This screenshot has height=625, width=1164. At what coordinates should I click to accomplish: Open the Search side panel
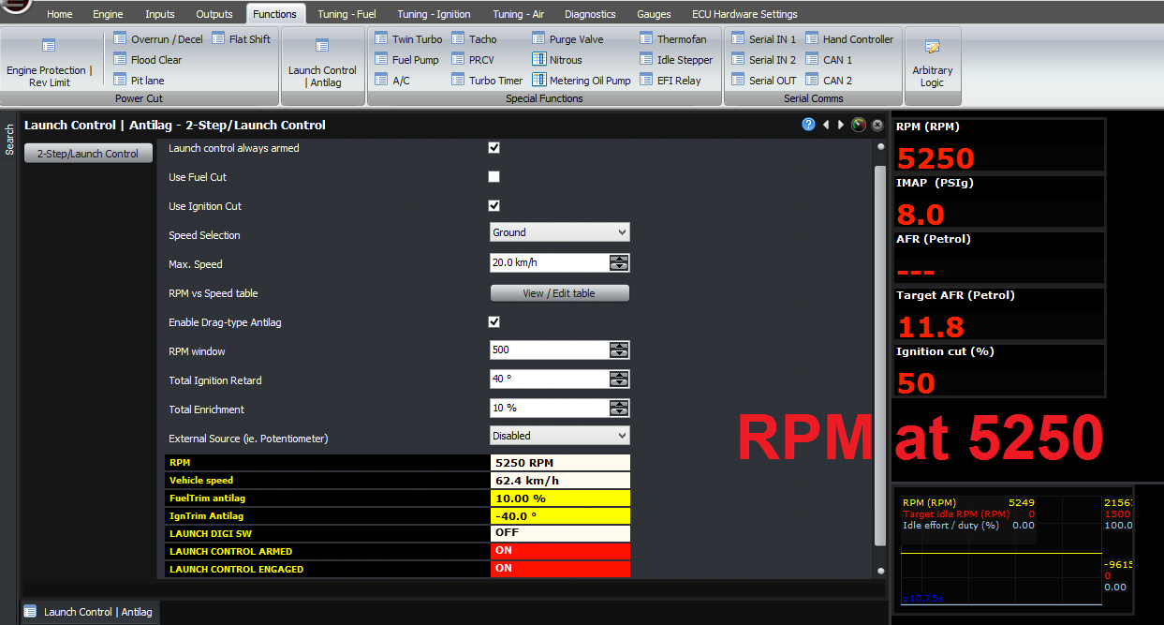click(9, 140)
